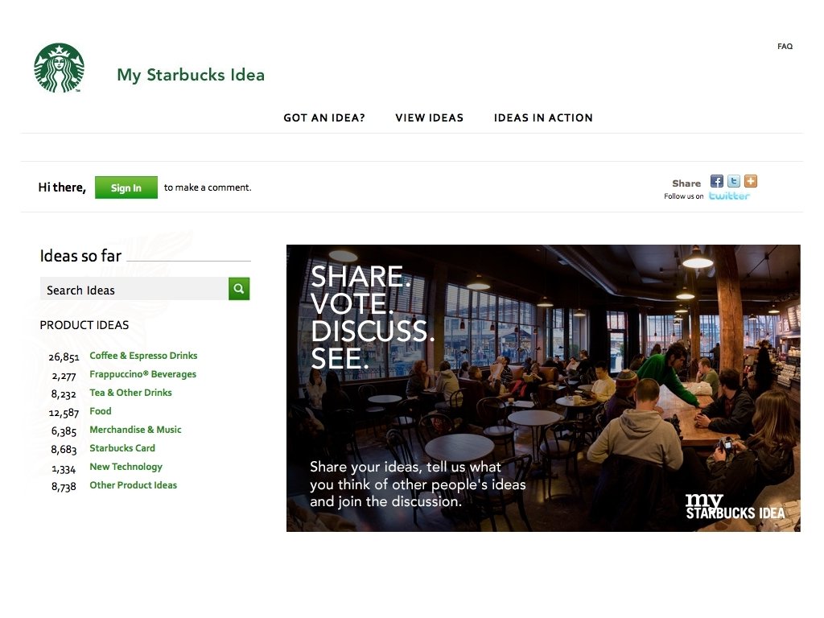Share via the Twitter bird icon
824x618 pixels.
(x=734, y=181)
